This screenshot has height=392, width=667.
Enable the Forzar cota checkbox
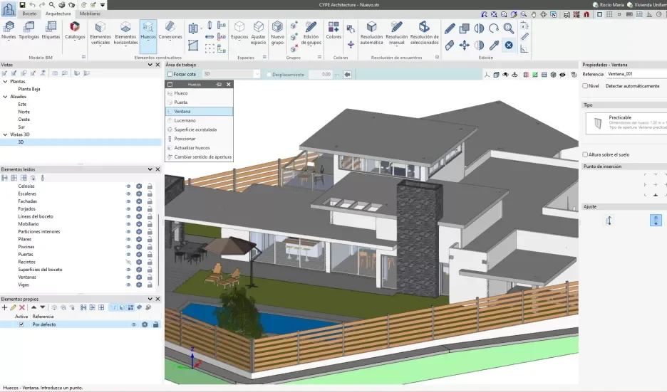pyautogui.click(x=170, y=74)
